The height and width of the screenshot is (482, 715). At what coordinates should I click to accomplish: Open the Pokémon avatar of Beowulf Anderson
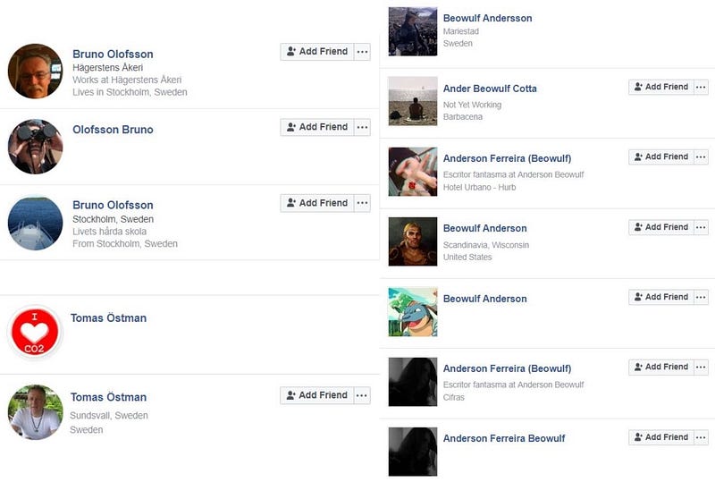tap(413, 312)
